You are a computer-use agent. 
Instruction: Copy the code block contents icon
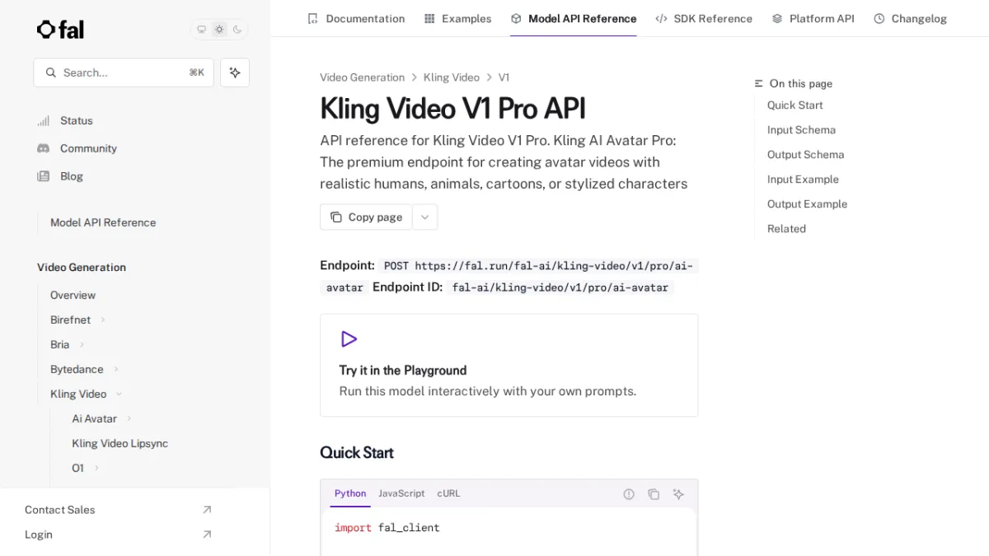(654, 494)
